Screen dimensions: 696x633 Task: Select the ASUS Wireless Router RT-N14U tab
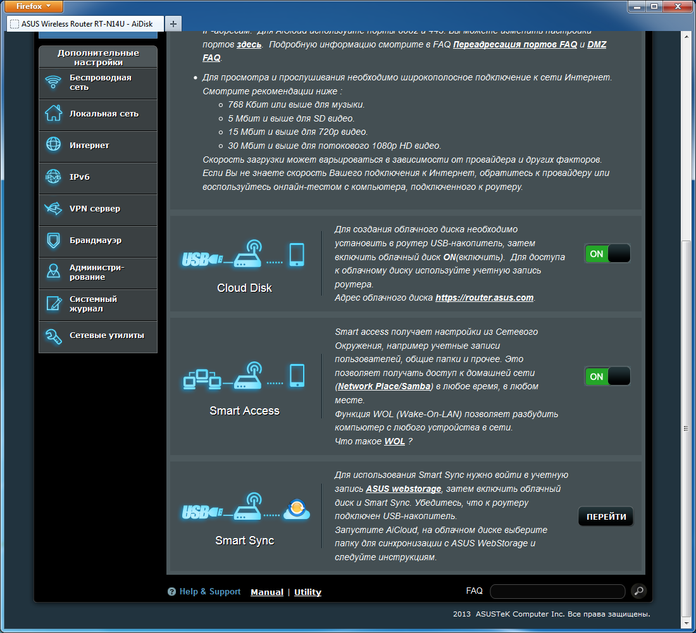[x=85, y=24]
